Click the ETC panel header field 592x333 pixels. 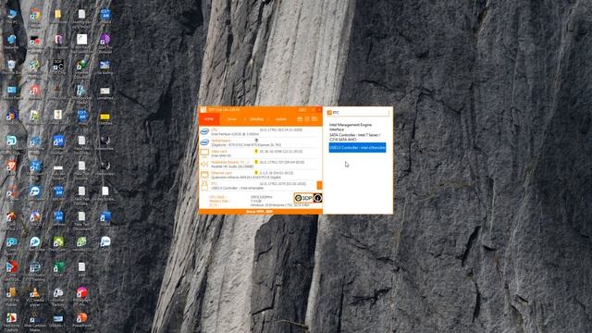click(358, 113)
